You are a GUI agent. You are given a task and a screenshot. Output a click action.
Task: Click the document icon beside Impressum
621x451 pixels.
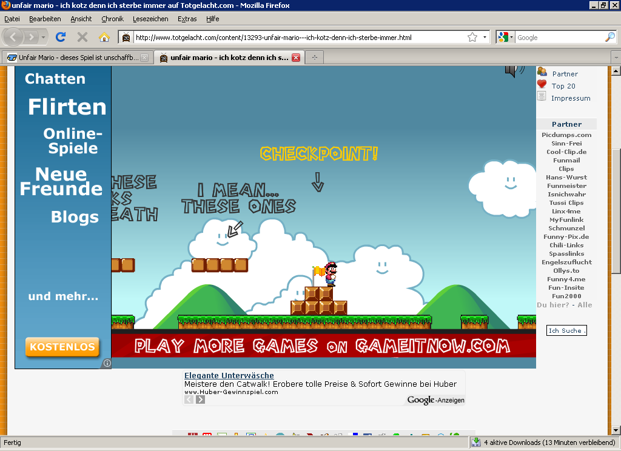coord(542,96)
